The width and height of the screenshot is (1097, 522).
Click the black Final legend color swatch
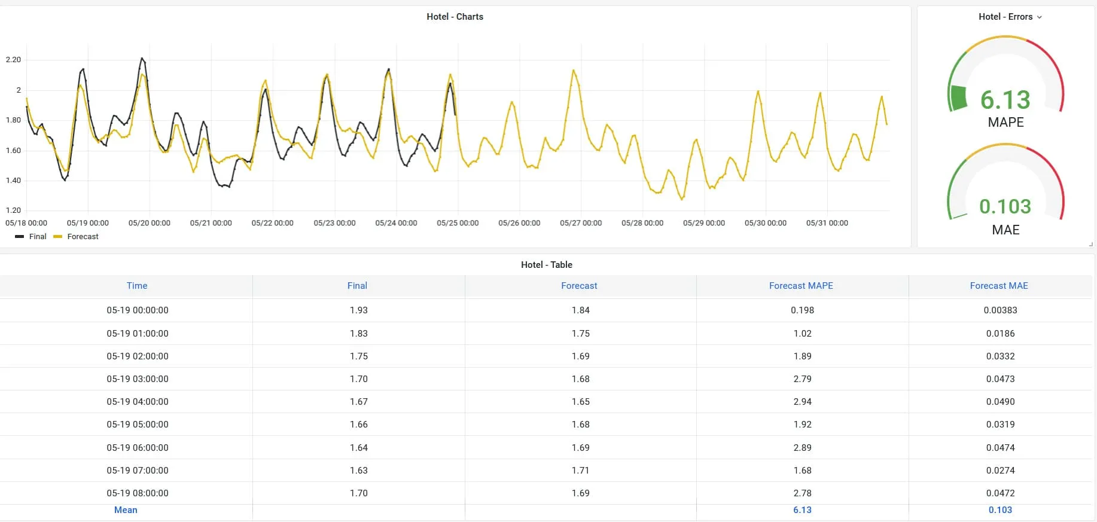pyautogui.click(x=20, y=237)
